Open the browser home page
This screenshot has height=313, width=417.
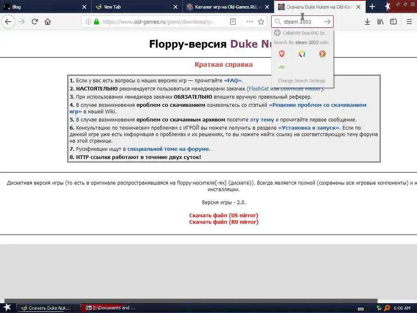tap(48, 22)
